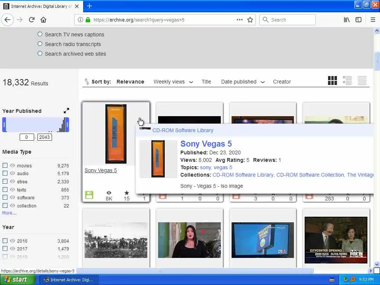380x285 pixels.
Task: Toggle sort direction arrows icon
Action: (86, 82)
